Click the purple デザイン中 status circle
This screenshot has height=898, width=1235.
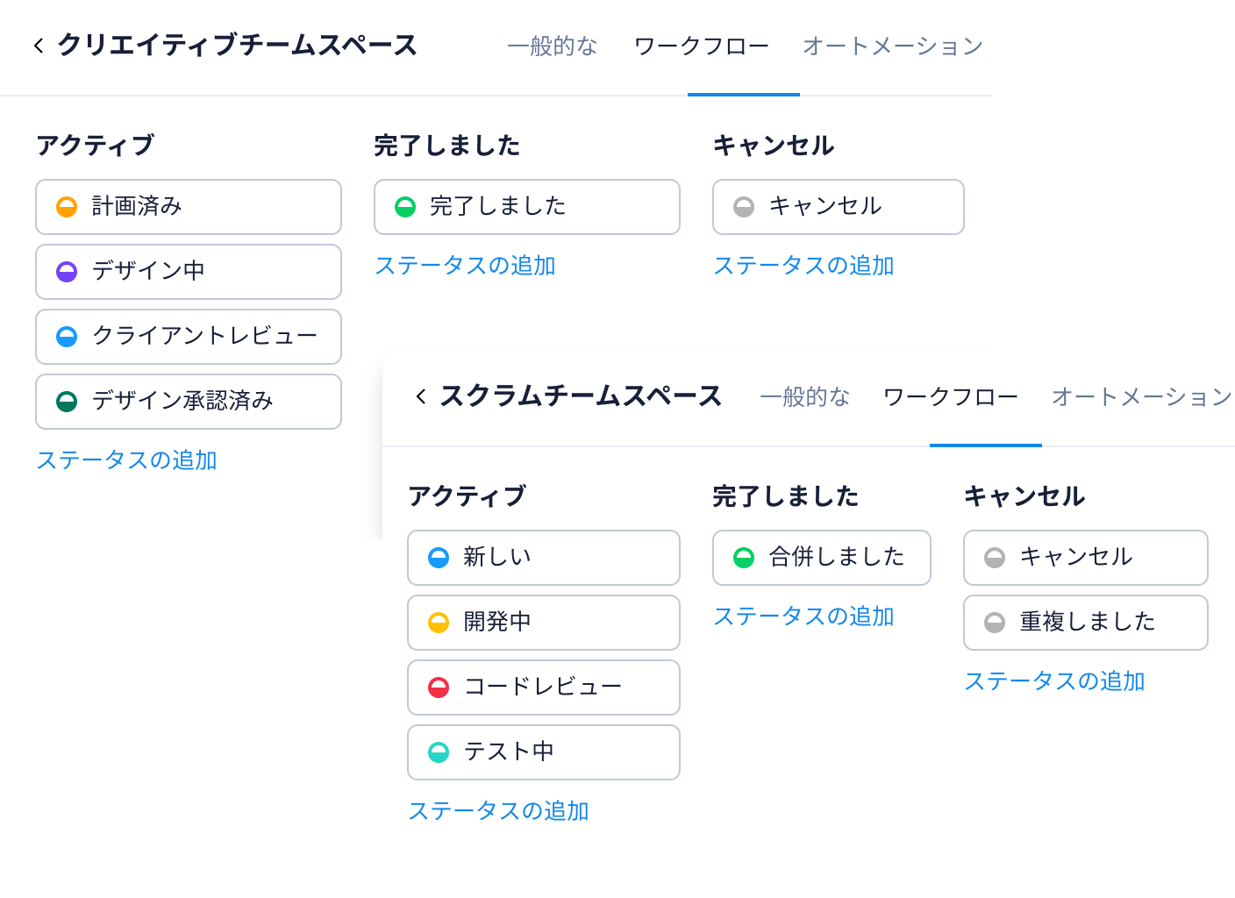click(x=65, y=272)
